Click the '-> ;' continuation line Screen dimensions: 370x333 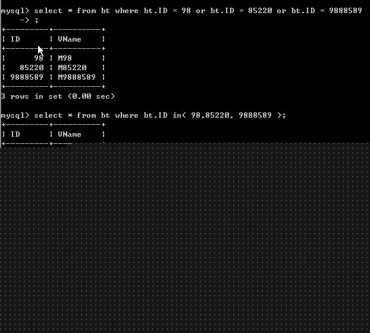29,20
